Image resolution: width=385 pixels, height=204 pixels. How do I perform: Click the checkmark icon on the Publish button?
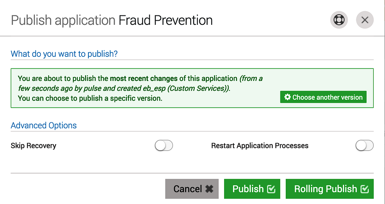click(271, 189)
